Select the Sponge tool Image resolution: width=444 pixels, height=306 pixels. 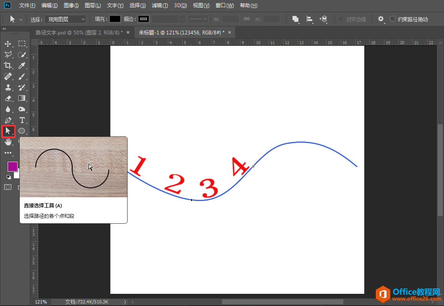(x=22, y=110)
